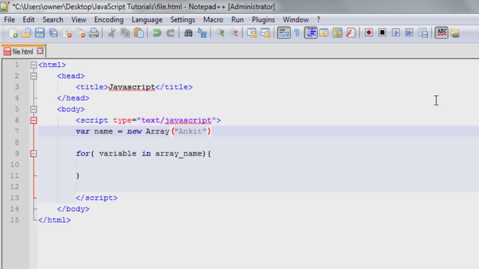Screen dimensions: 479x269
Task: Undo last edit with green arrow
Action: click(x=157, y=33)
